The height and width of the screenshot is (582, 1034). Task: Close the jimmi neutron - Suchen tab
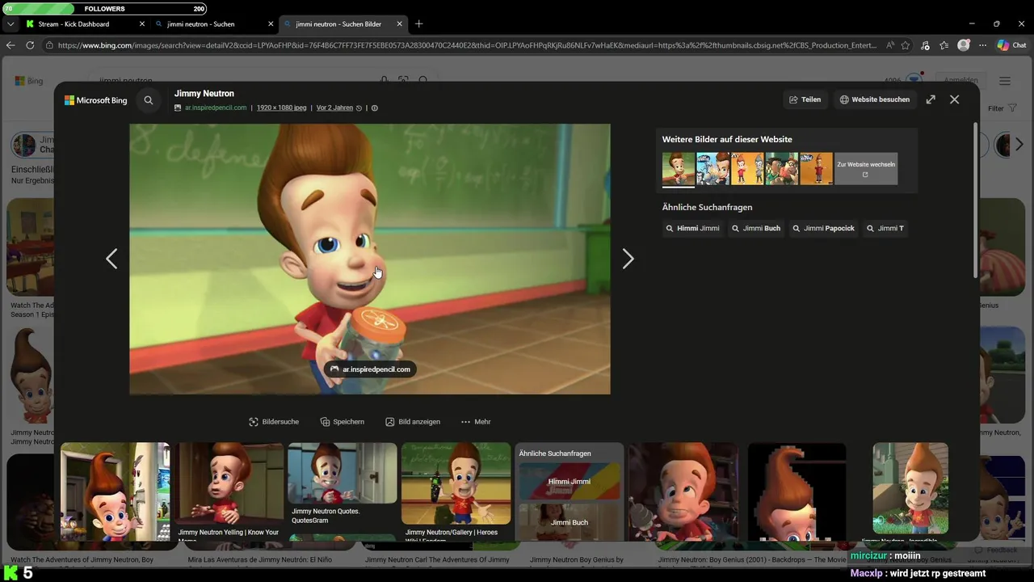tap(271, 24)
